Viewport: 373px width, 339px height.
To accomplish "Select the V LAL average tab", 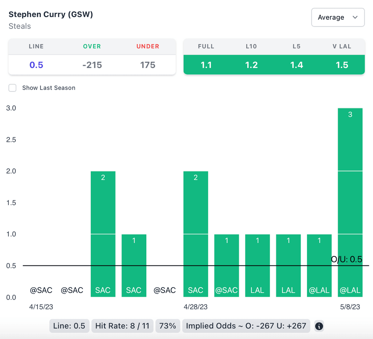I will coord(342,65).
